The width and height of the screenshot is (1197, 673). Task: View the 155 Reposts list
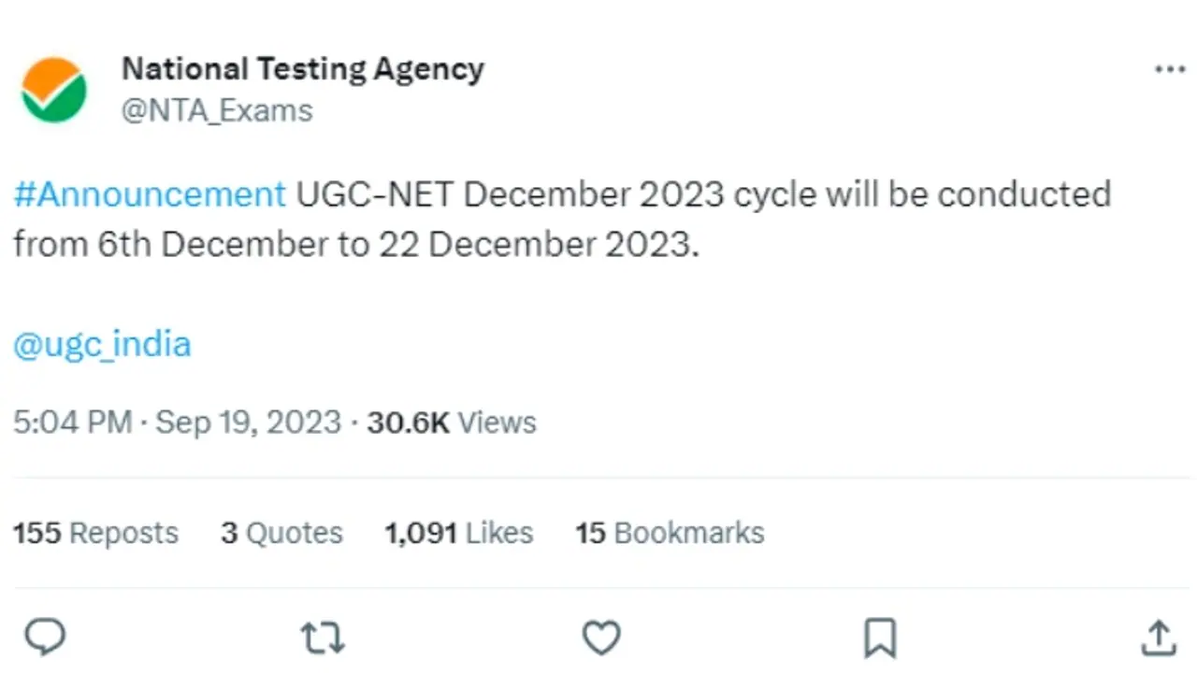click(94, 532)
